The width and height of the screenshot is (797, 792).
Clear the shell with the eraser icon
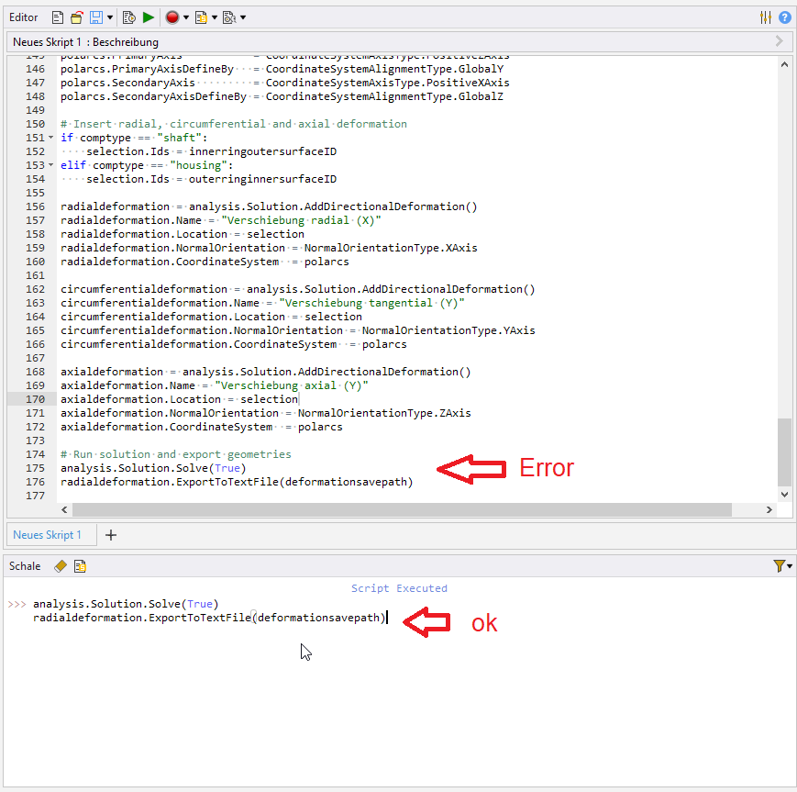tap(61, 566)
